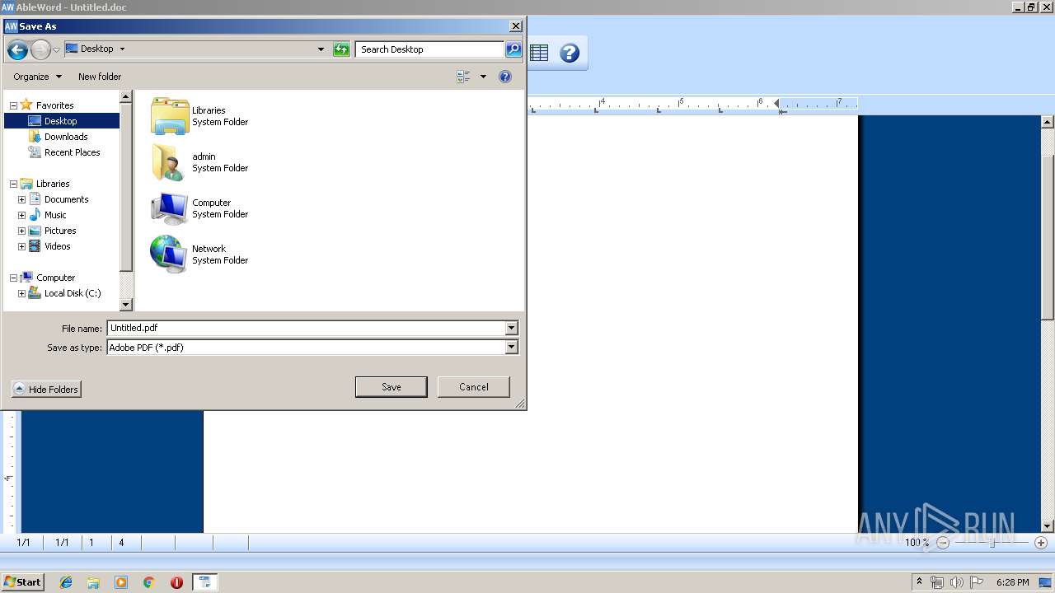
Task: Click the File name field
Action: [x=306, y=328]
